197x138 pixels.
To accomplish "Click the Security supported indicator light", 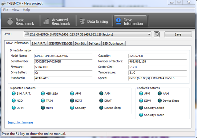I will [x=72, y=108].
